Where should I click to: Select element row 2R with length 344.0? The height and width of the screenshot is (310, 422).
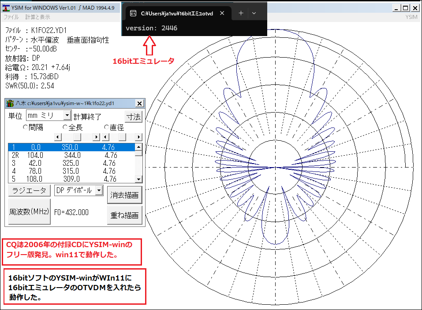71,155
